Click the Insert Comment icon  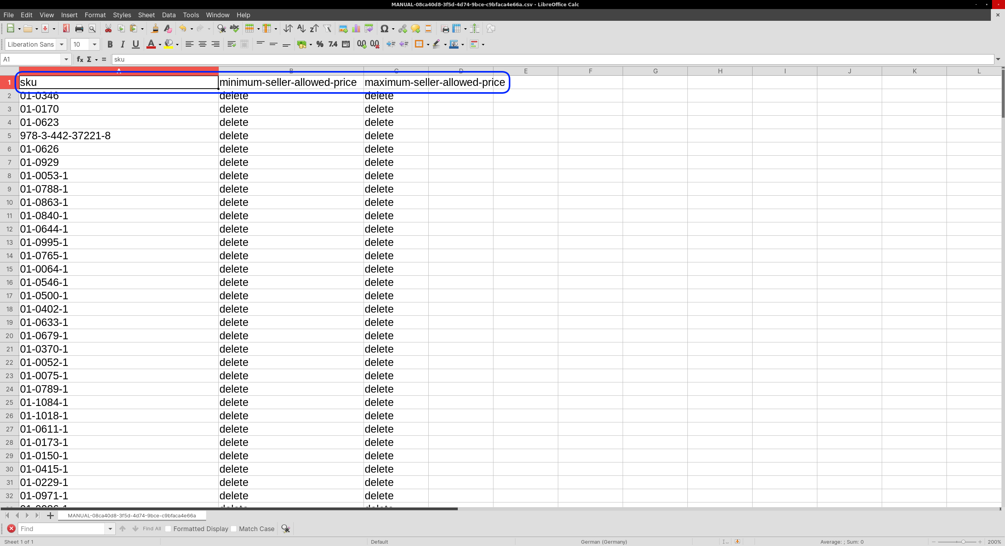click(415, 29)
